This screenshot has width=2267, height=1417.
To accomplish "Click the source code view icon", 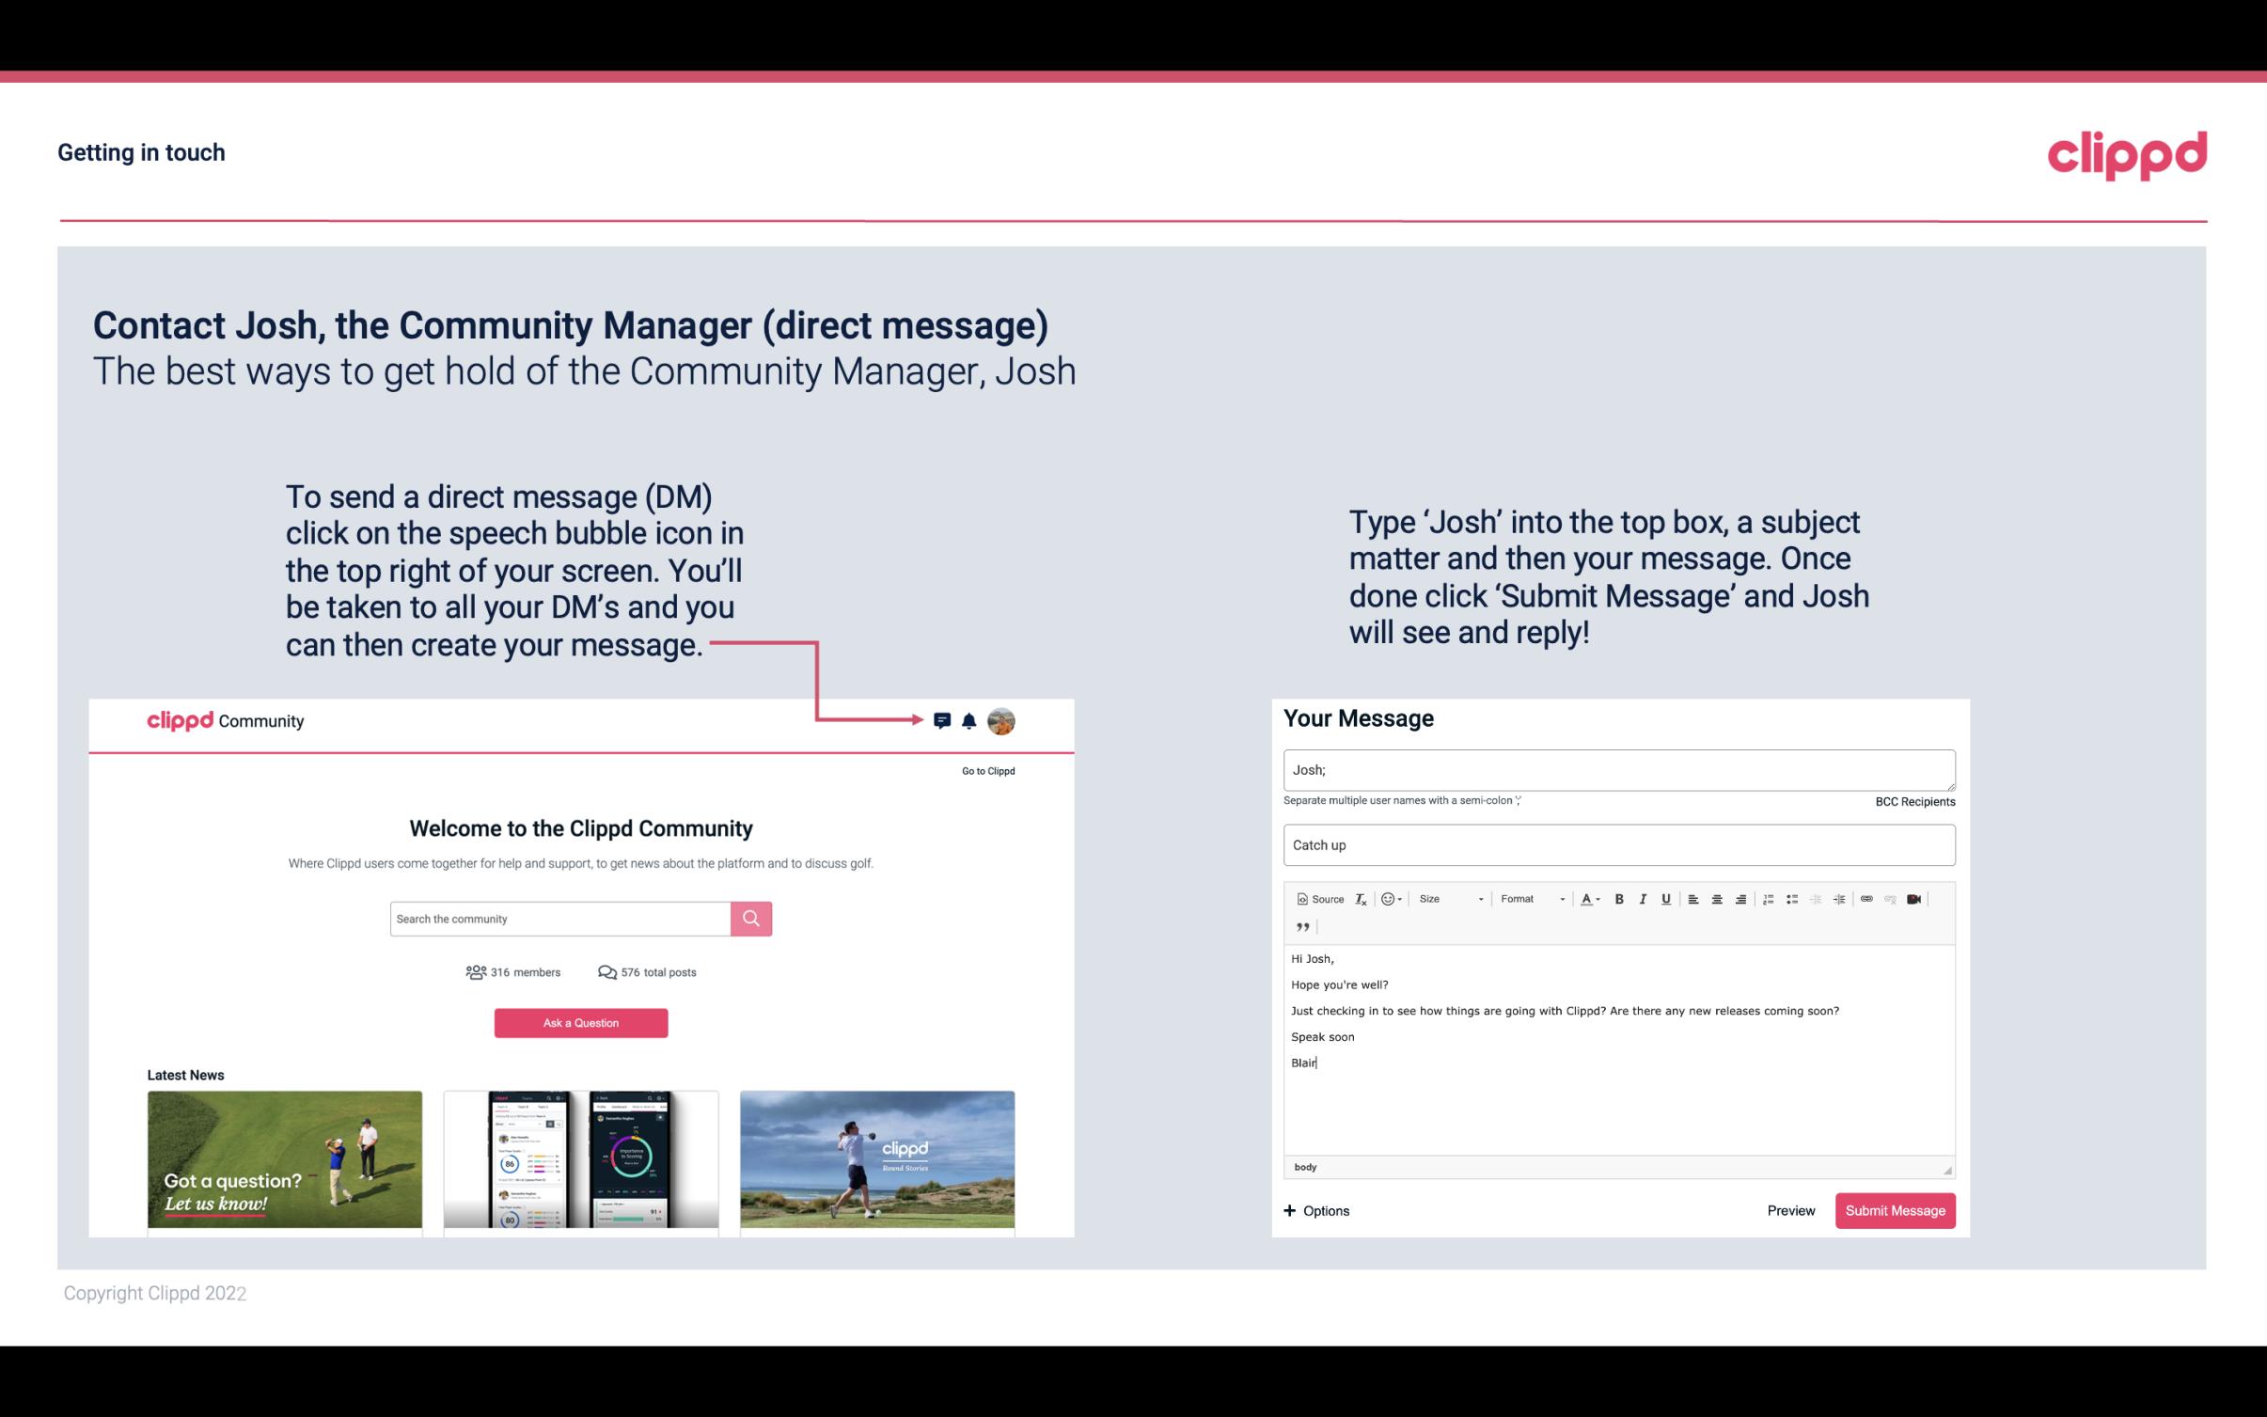I will point(1315,898).
